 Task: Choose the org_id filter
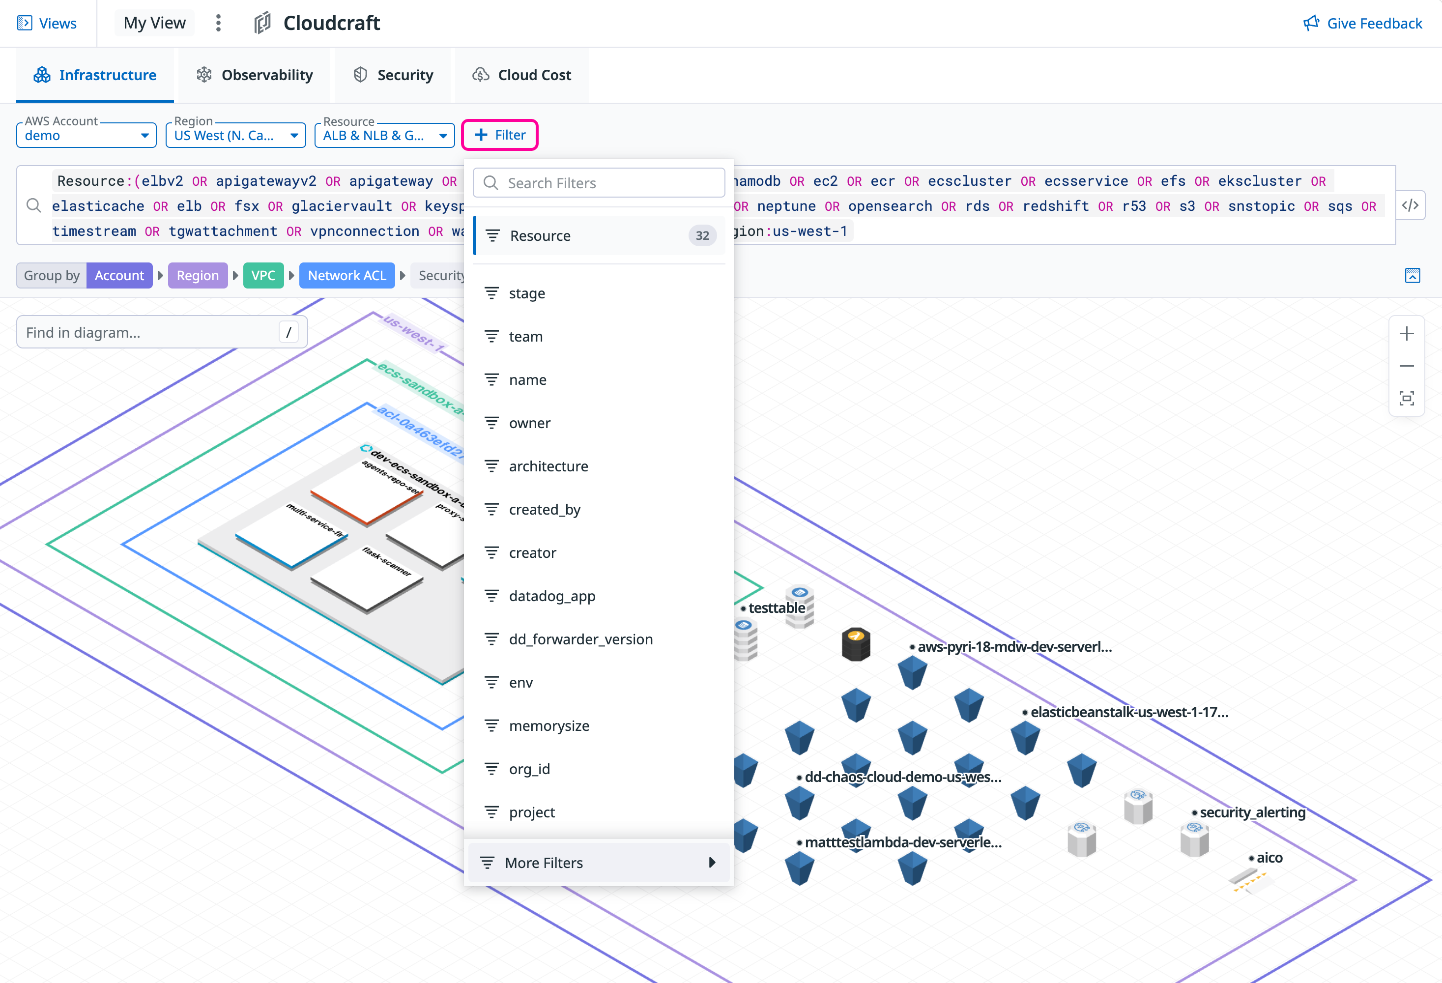point(599,769)
